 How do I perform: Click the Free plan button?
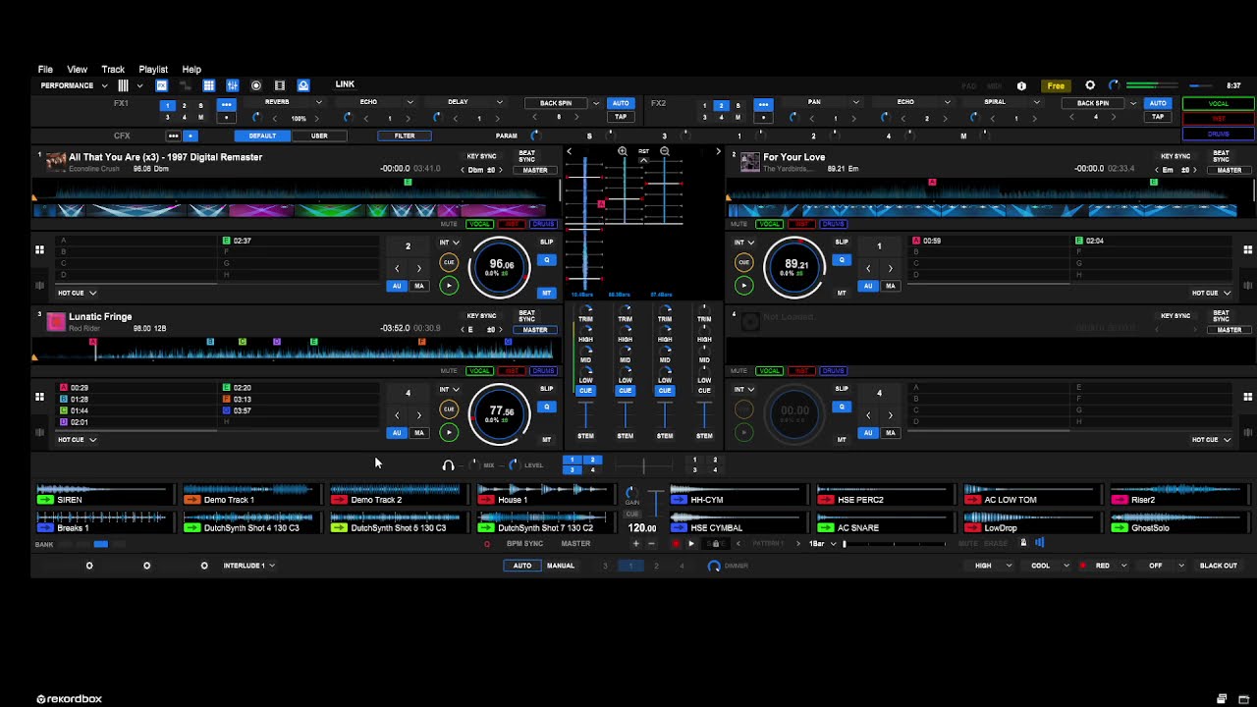(1056, 85)
